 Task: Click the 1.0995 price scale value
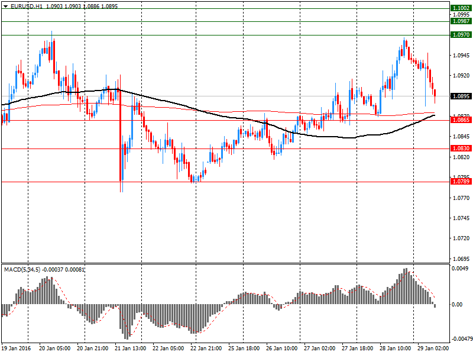(461, 14)
